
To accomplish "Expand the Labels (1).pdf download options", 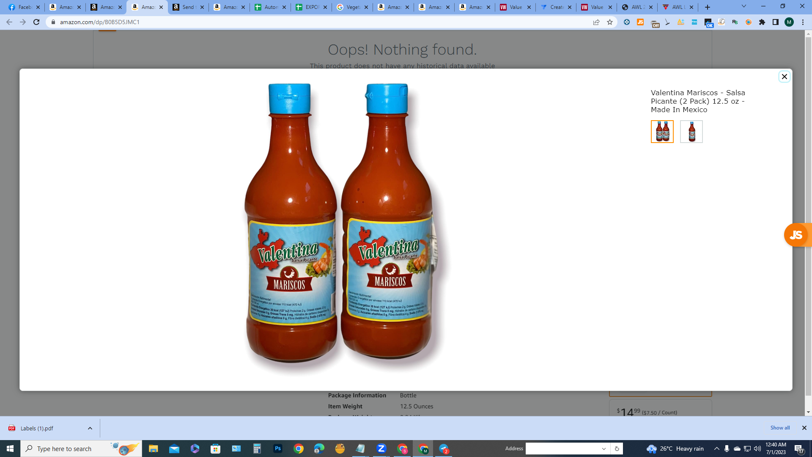I will pos(90,428).
